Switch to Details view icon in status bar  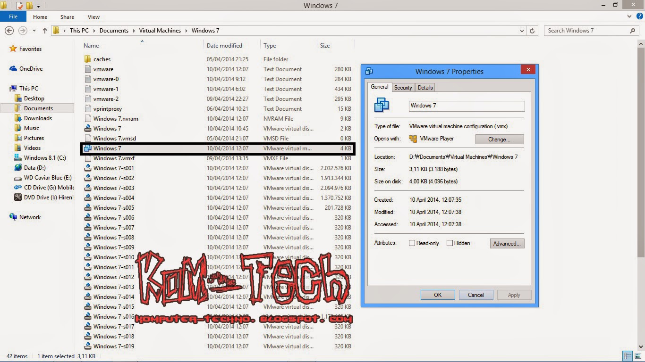628,356
